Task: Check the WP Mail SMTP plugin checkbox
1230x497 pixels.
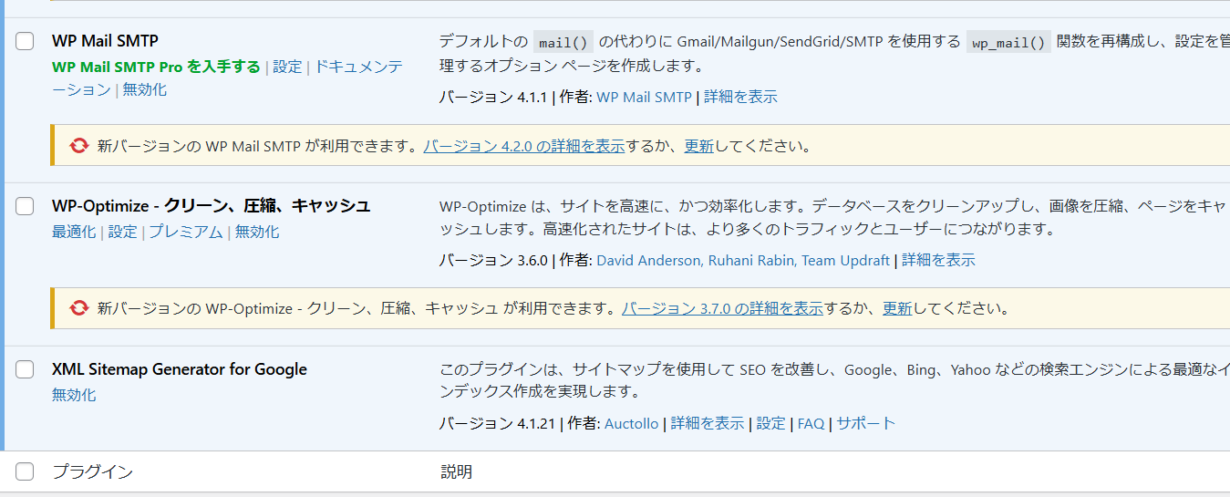Action: pyautogui.click(x=25, y=41)
